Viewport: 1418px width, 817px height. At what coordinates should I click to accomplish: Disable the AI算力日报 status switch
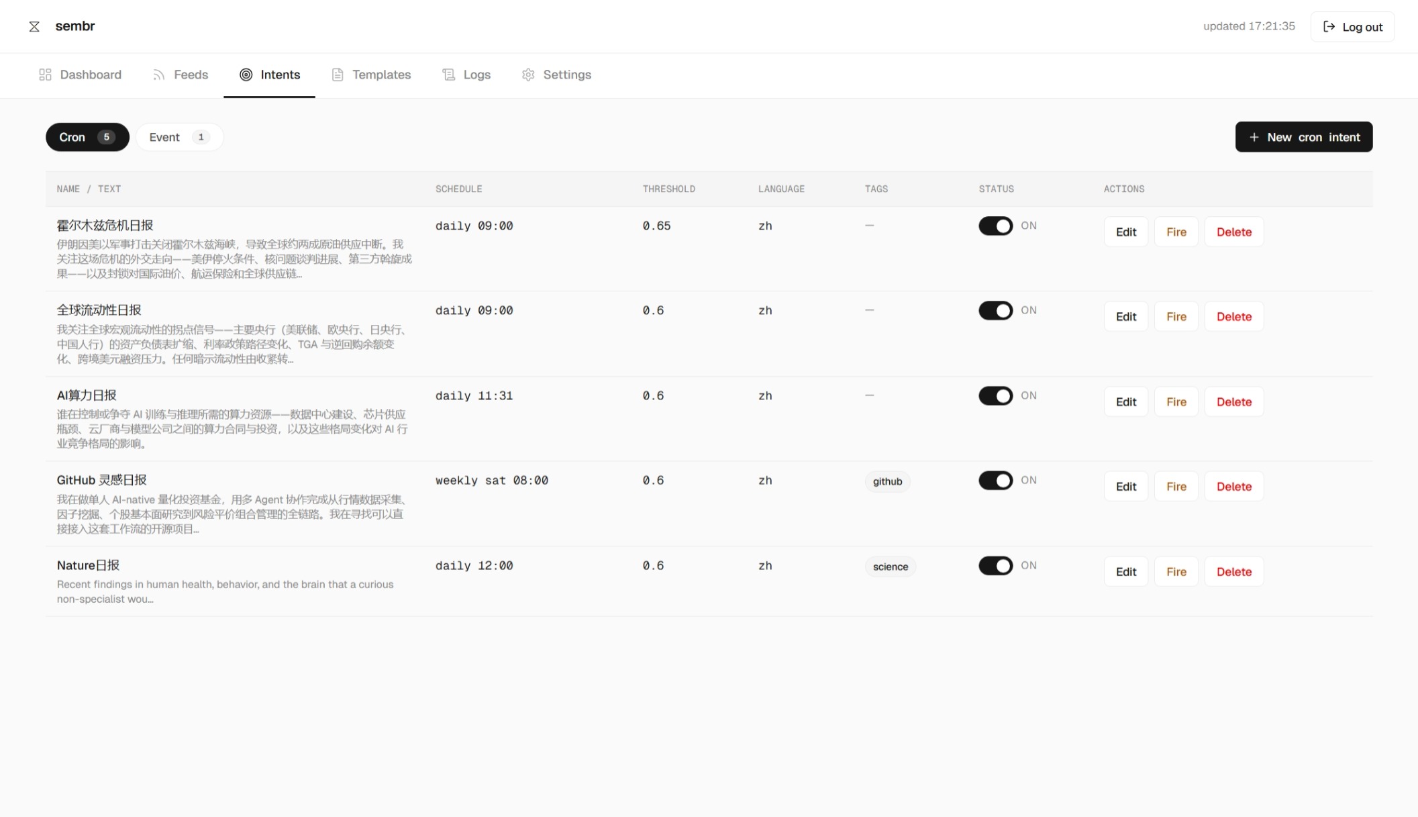click(x=996, y=395)
